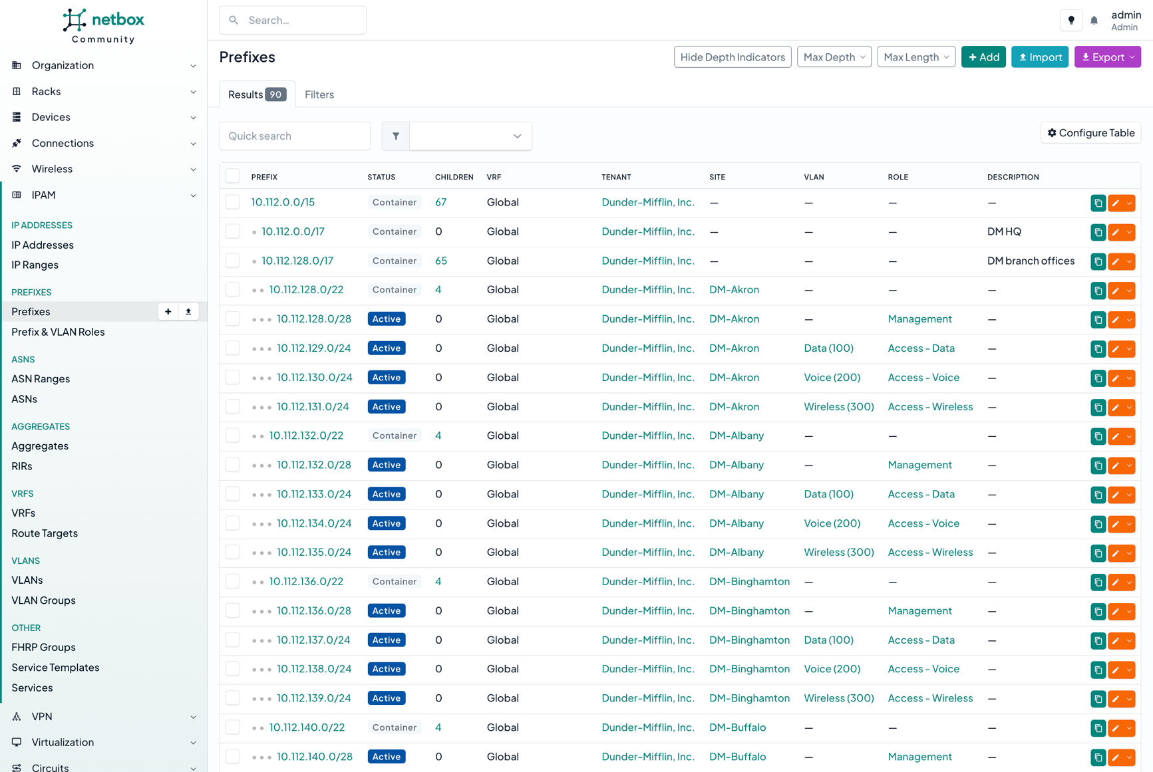Image resolution: width=1153 pixels, height=772 pixels.
Task: Click the NetBox Community logo
Action: pyautogui.click(x=103, y=27)
